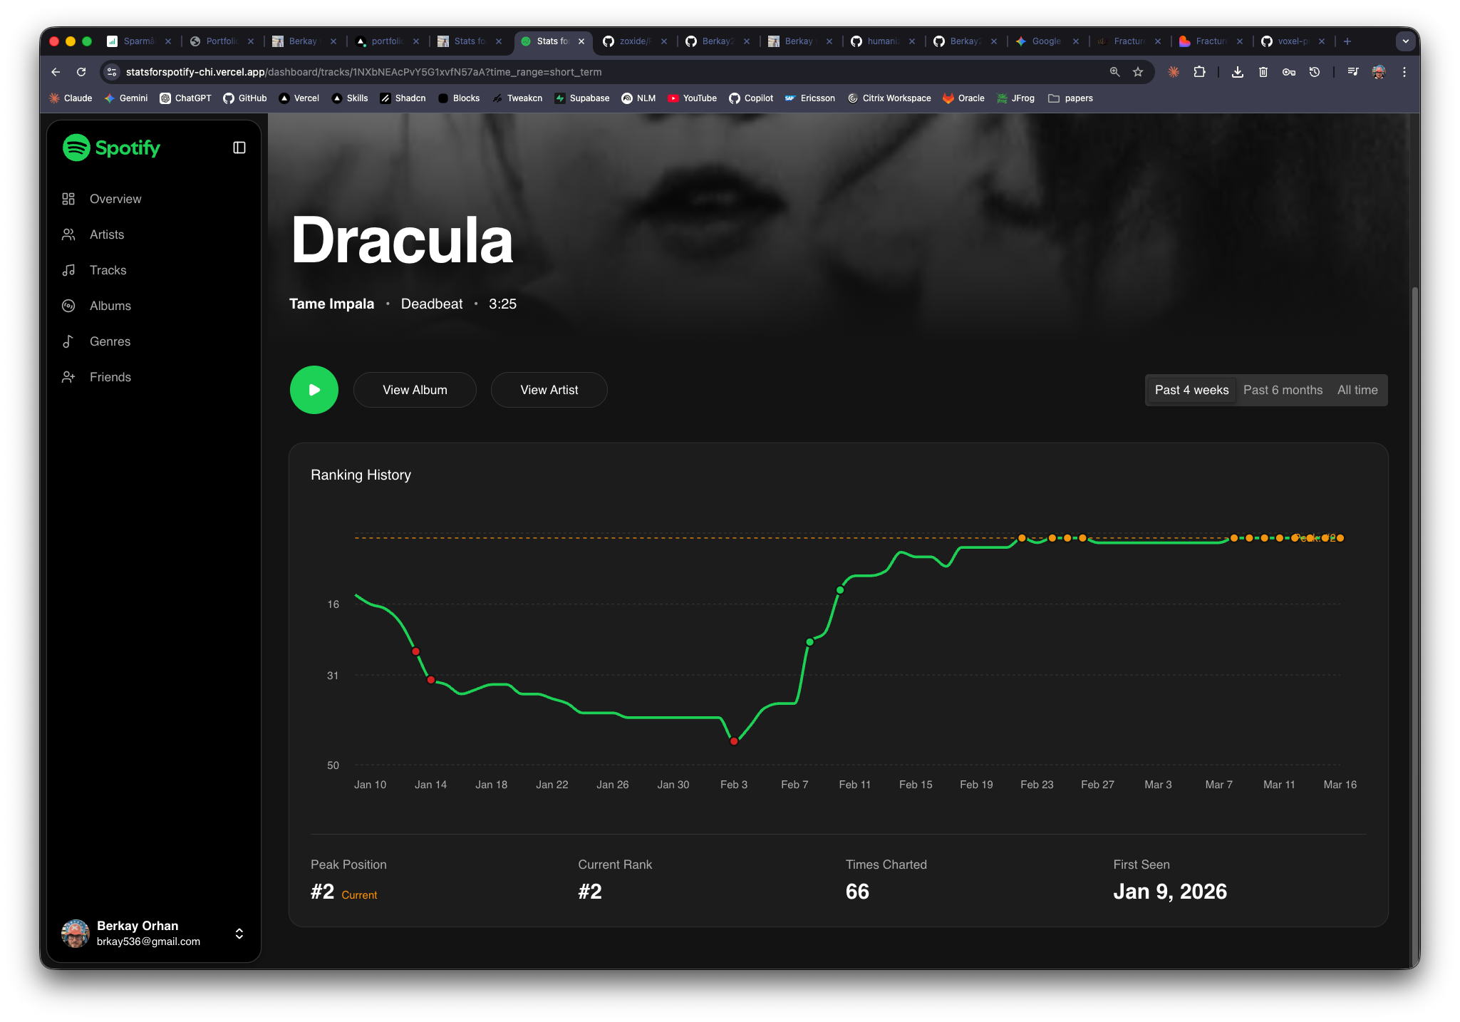Open the Genres section
Screen dimensions: 1460x1022
click(x=110, y=341)
